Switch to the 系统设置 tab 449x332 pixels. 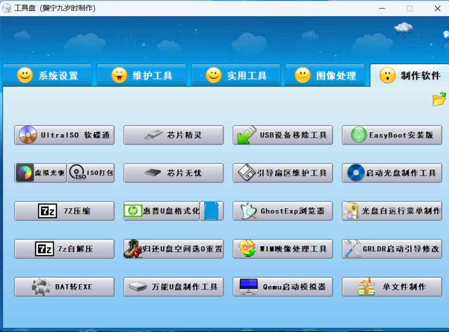click(x=47, y=75)
